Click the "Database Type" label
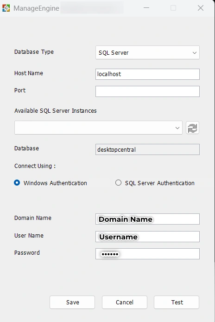Viewport: 215px width, 322px height. coord(34,52)
